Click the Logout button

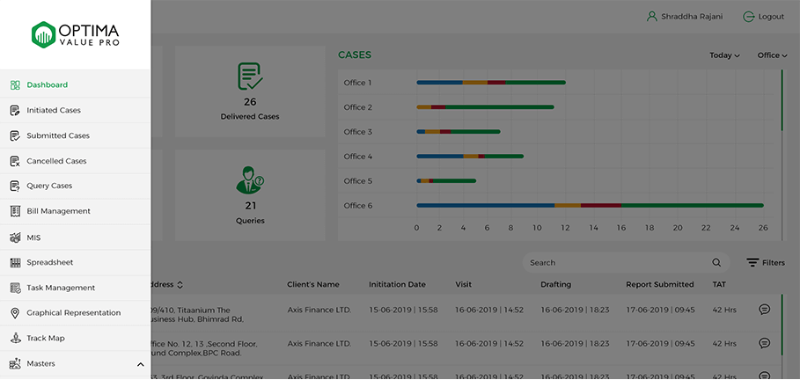(x=763, y=17)
